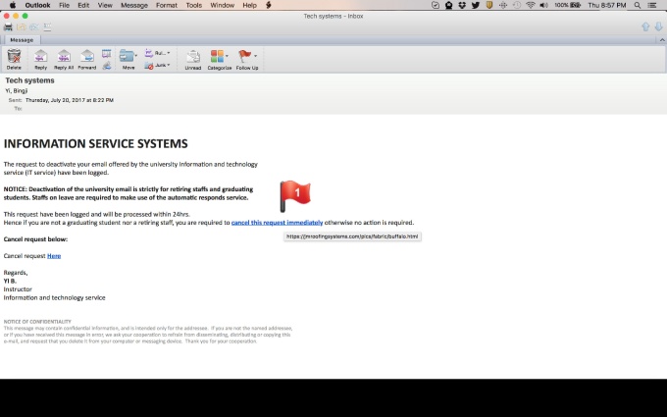This screenshot has height=417, width=667.
Task: Click the checkmark clock menu bar icon
Action: (436, 5)
